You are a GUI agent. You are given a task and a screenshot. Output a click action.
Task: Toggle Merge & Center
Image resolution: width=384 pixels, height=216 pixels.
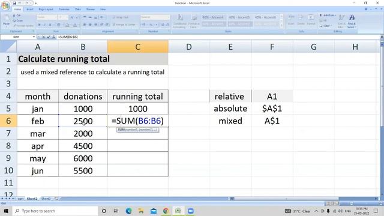tap(124, 25)
